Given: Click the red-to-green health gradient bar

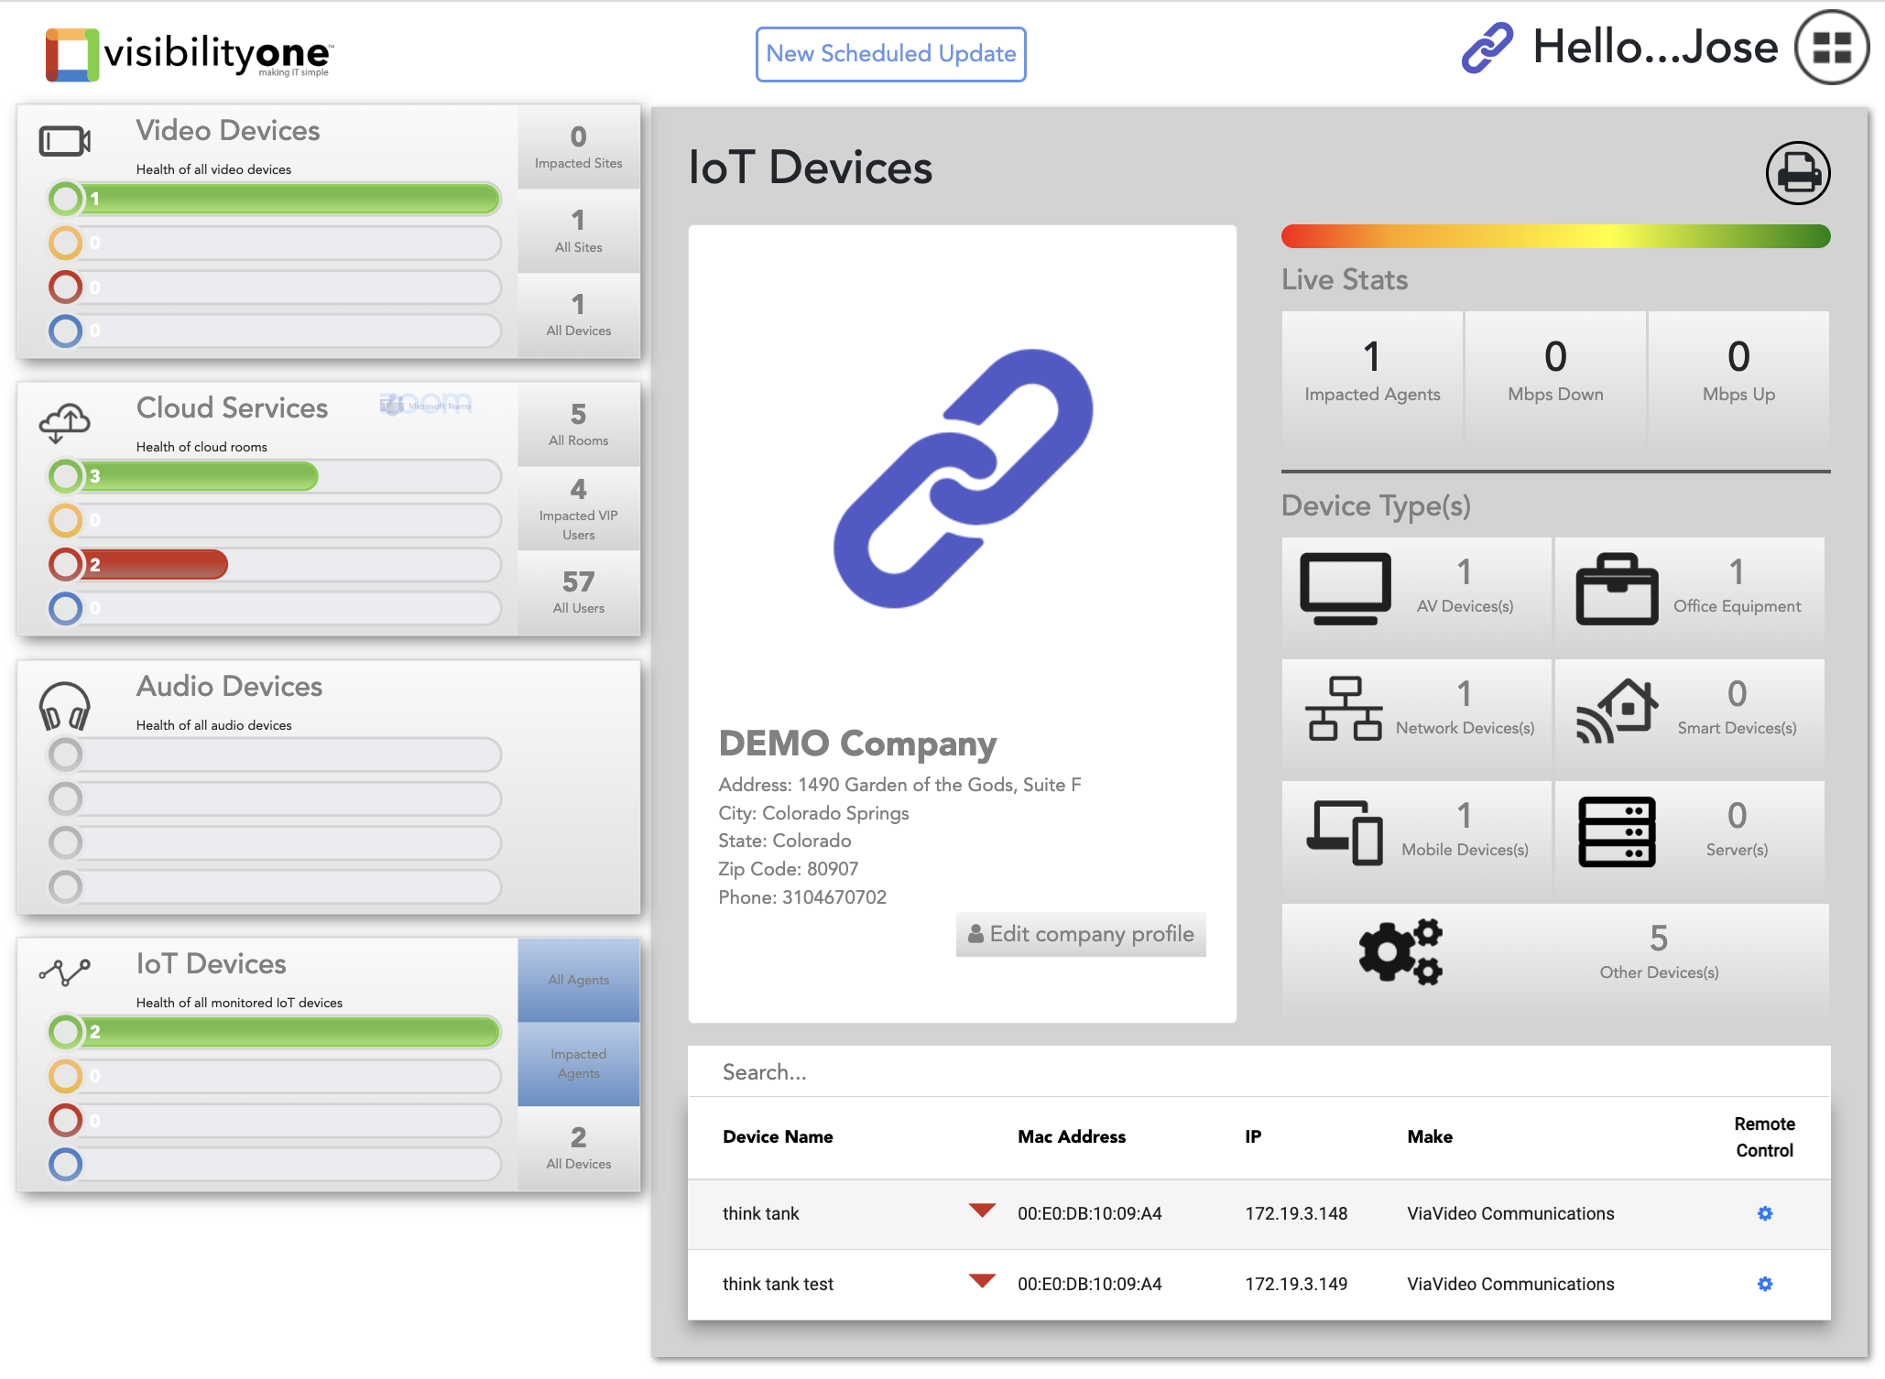Looking at the screenshot, I should (x=1554, y=236).
